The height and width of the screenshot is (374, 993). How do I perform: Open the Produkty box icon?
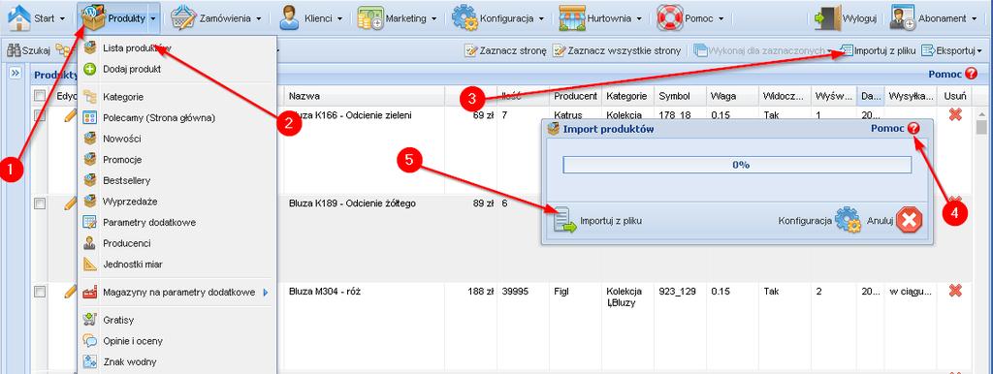click(x=94, y=18)
